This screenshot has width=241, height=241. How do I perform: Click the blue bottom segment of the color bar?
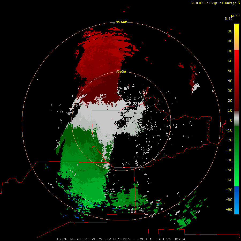point(236,200)
